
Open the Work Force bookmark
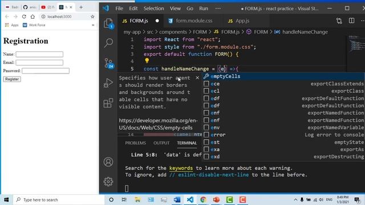point(34,25)
